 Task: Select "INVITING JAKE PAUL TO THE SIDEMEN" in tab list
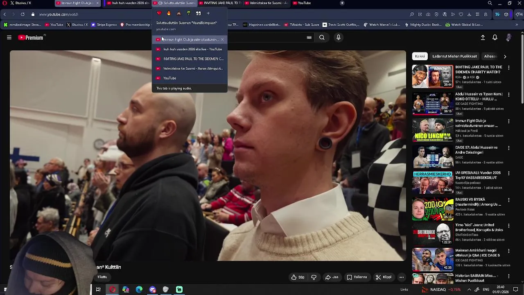190,59
